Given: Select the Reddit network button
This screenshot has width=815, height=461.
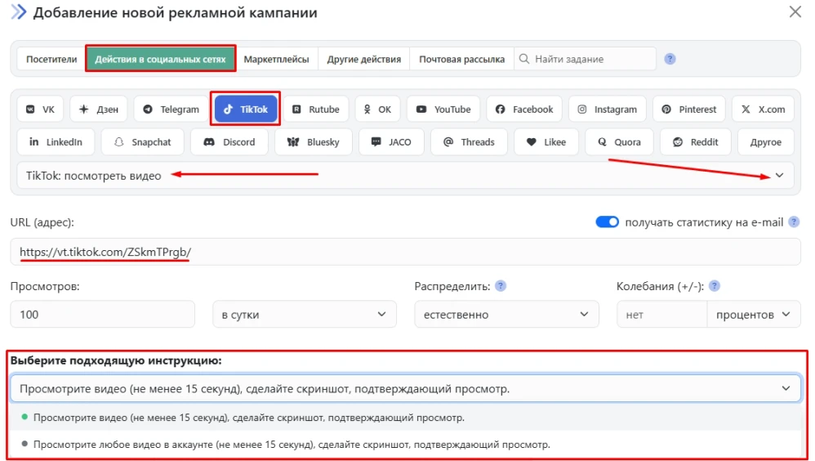Looking at the screenshot, I should point(696,142).
